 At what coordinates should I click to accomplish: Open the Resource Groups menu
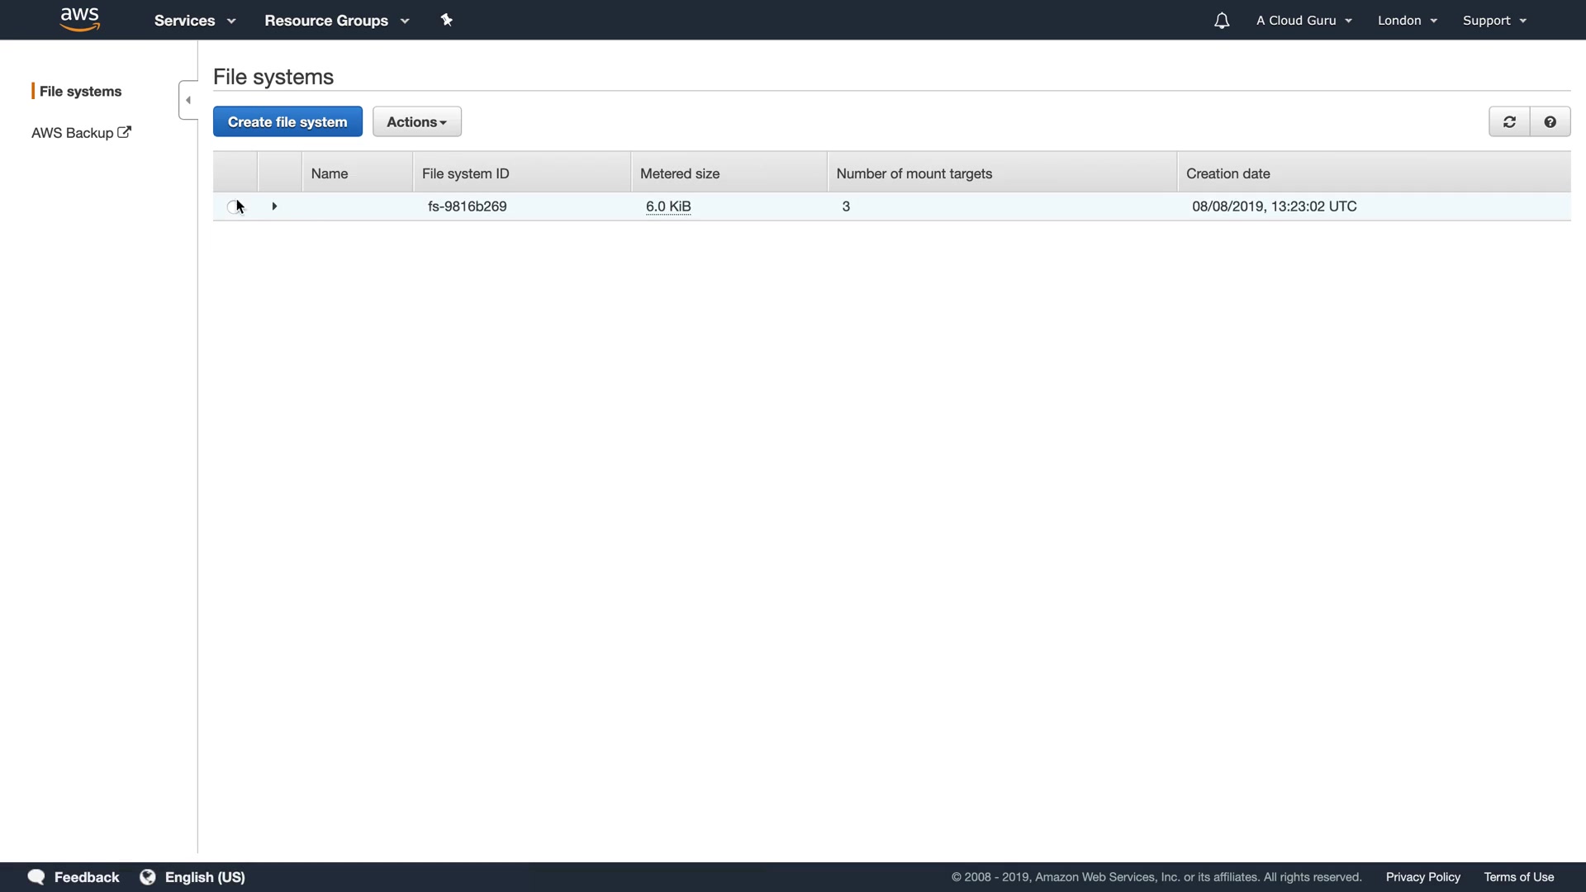[336, 21]
